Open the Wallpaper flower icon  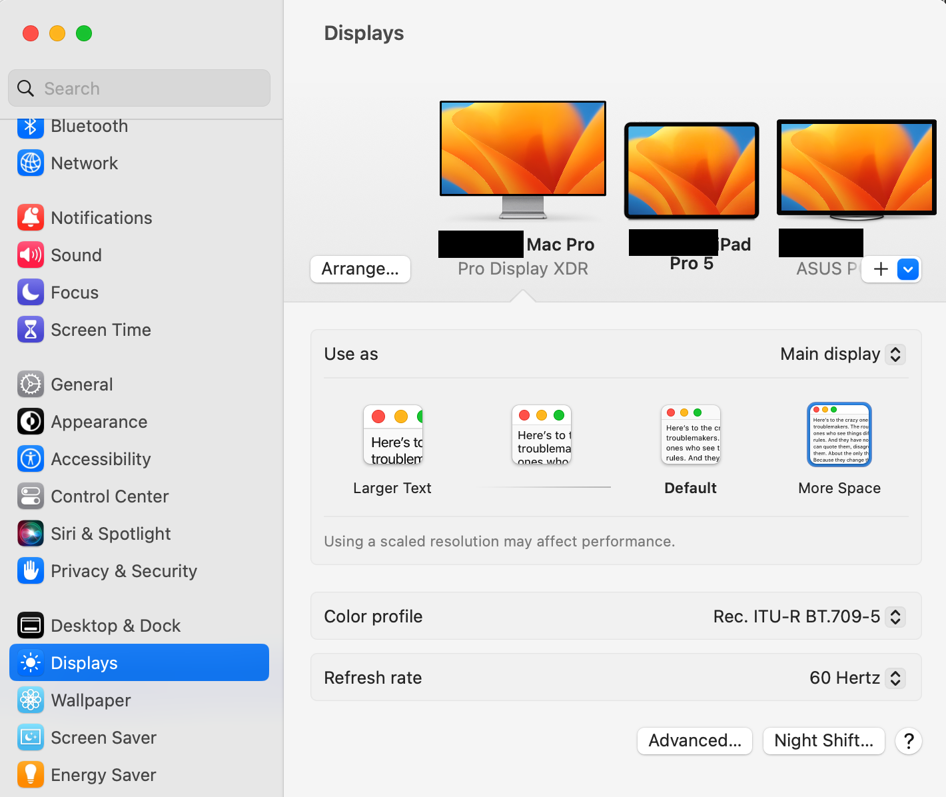[x=31, y=700]
